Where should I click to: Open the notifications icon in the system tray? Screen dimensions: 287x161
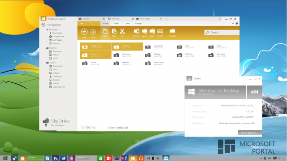pyautogui.click(x=274, y=158)
